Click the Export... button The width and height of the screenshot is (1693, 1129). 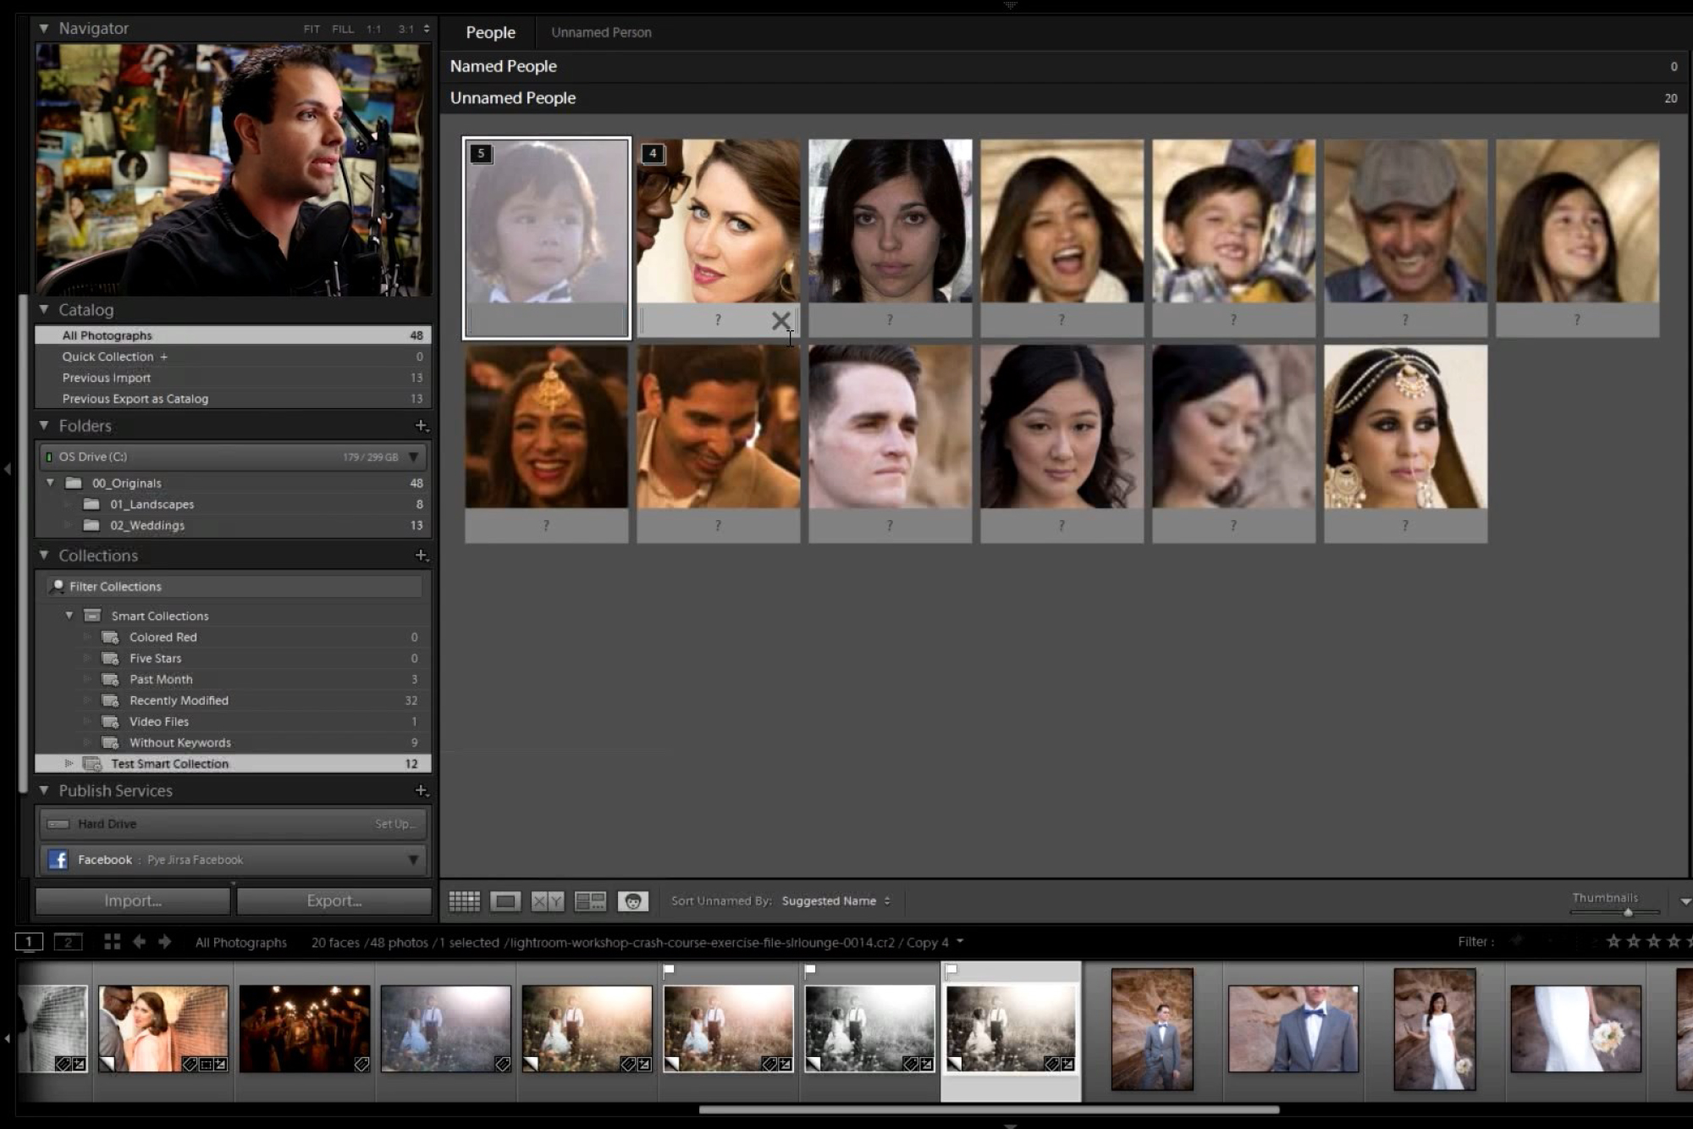(x=334, y=901)
